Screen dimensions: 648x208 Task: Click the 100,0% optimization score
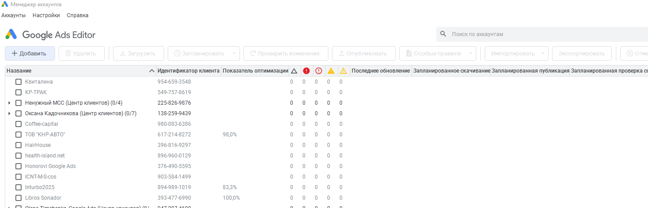click(x=232, y=198)
